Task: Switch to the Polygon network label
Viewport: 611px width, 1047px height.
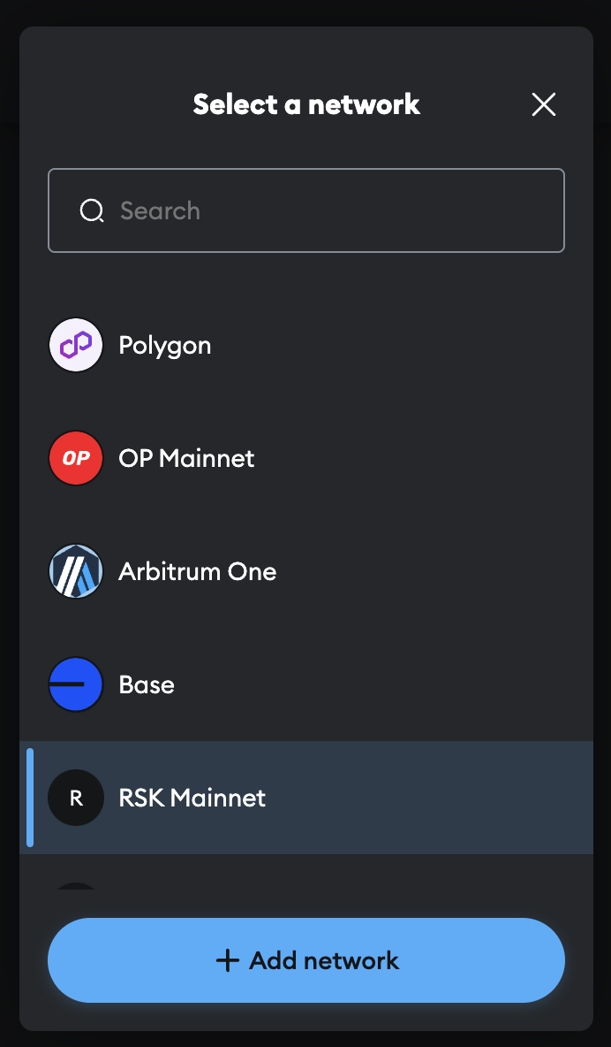Action: coord(165,345)
